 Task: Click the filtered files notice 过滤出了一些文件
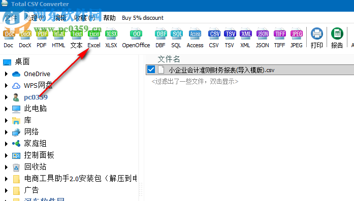point(195,81)
